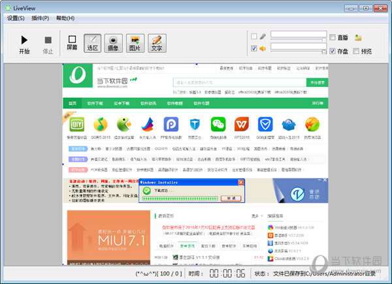Open the 帮助(H) menu

(x=65, y=18)
